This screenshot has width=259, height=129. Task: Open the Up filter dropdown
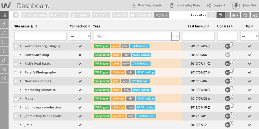click(x=250, y=36)
